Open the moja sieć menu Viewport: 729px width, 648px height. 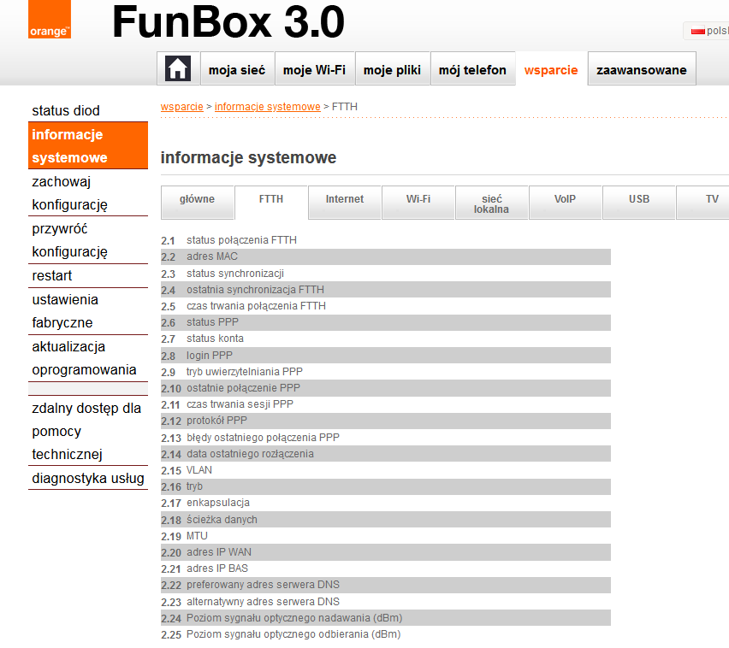237,70
